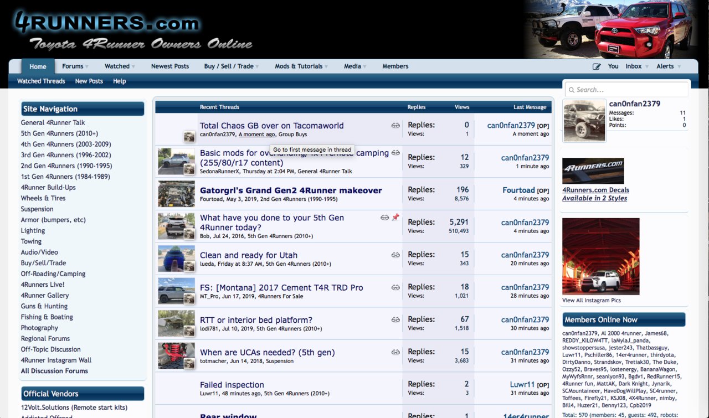Open RTT or interior bed platform? thread
The height and width of the screenshot is (418, 709).
[x=256, y=320]
